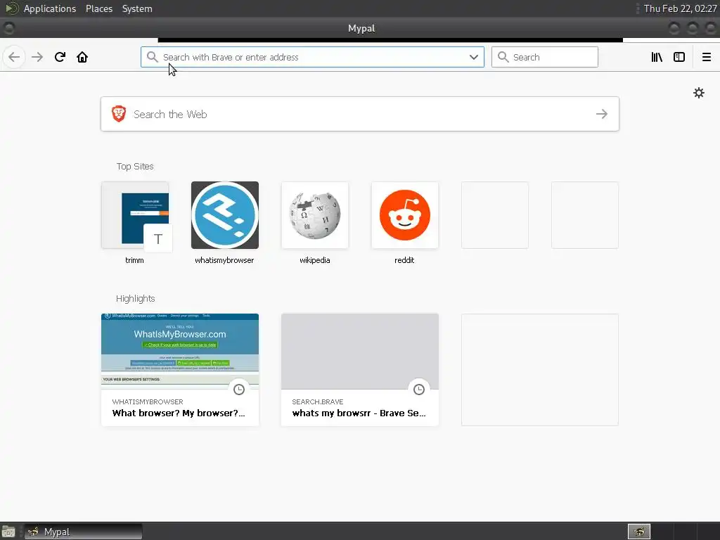The width and height of the screenshot is (720, 540).
Task: Reload the current page
Action: pyautogui.click(x=60, y=57)
